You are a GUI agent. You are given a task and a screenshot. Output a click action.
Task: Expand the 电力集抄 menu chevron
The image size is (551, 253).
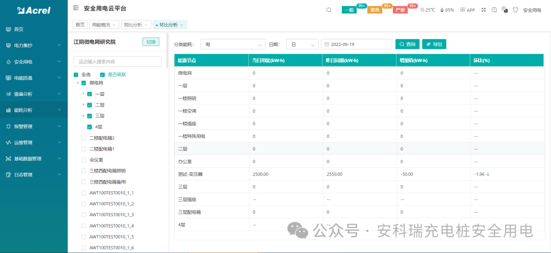click(x=59, y=45)
